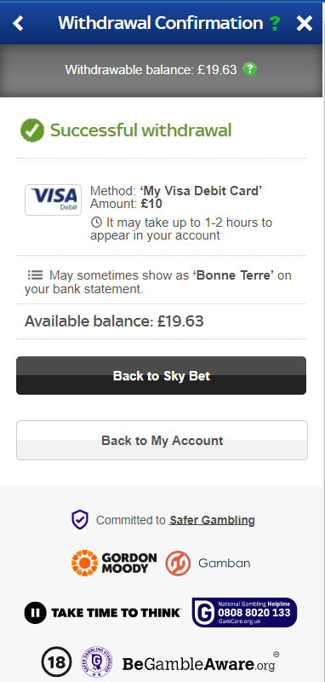Open National Gambling Helpline GamCare badge

click(x=244, y=612)
